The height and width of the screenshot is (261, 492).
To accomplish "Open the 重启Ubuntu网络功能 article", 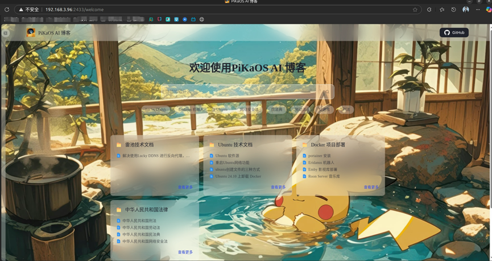I will (x=232, y=163).
